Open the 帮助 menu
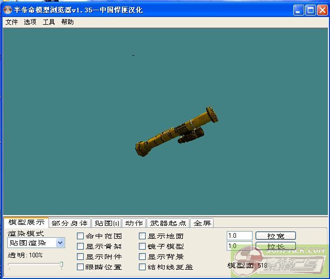This screenshot has height=279, width=330. (67, 22)
